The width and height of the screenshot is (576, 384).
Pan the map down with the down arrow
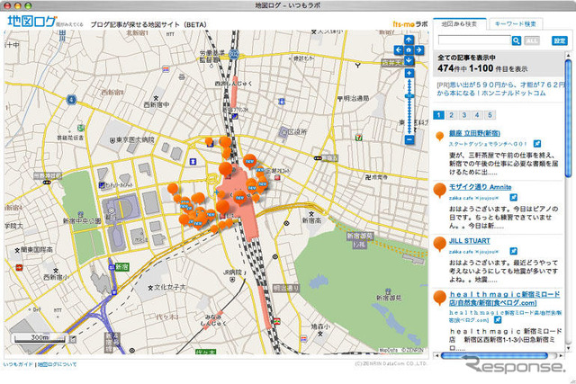click(x=409, y=60)
